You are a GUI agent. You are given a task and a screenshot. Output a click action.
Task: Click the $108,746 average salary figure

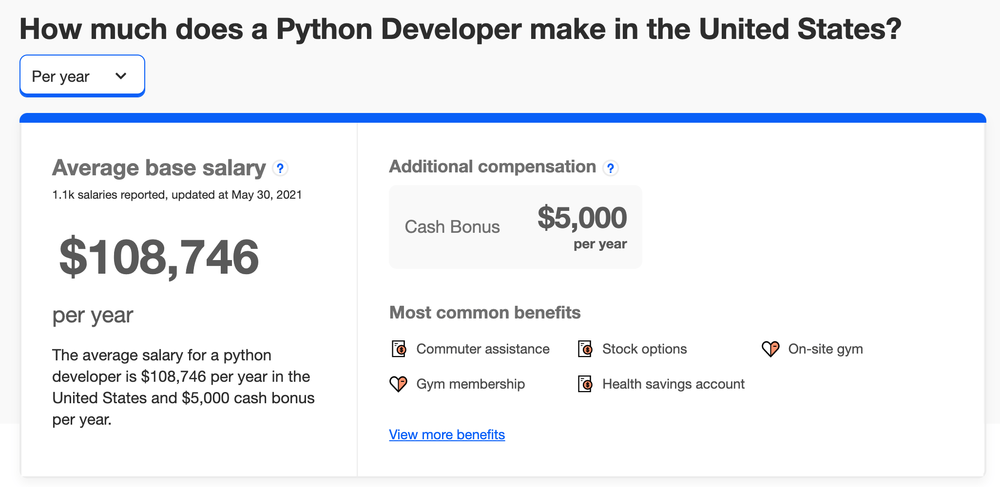point(159,257)
